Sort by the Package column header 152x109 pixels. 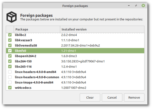pos(37,29)
